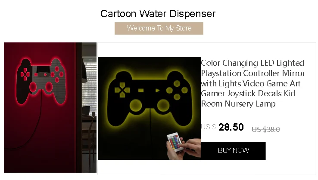
Task: Click the US $ currency label
Action: 208,127
